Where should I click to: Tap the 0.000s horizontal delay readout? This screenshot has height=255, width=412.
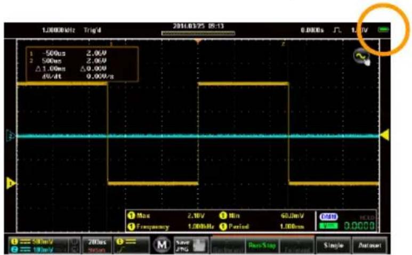click(312, 30)
